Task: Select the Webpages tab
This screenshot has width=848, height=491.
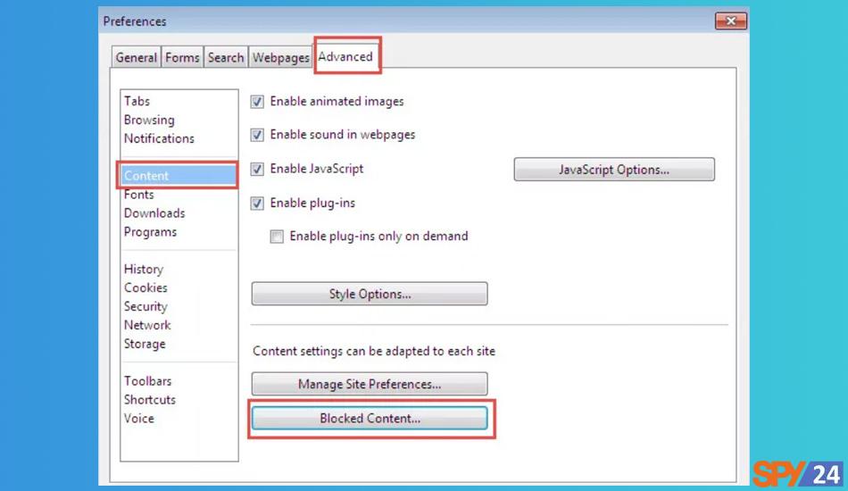Action: pyautogui.click(x=280, y=57)
